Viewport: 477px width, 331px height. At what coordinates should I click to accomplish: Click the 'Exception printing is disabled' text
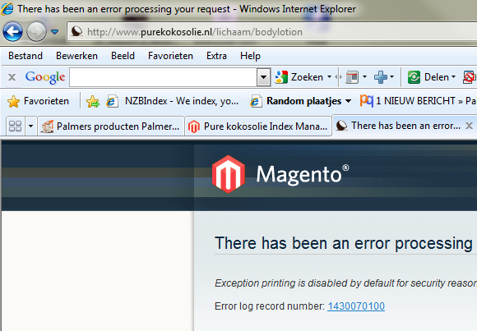point(345,283)
